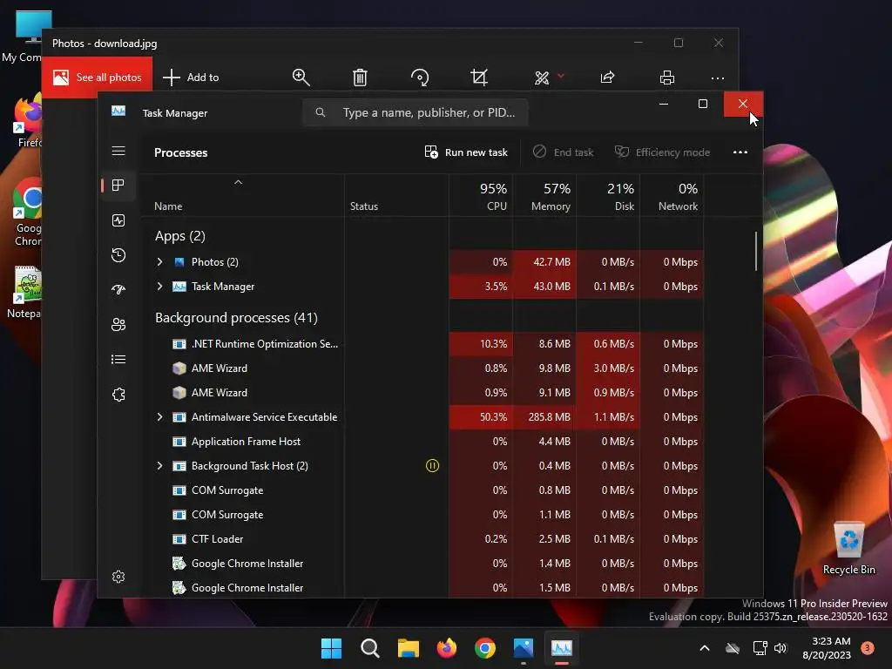Open Firefox from the taskbar
The height and width of the screenshot is (669, 892).
447,648
